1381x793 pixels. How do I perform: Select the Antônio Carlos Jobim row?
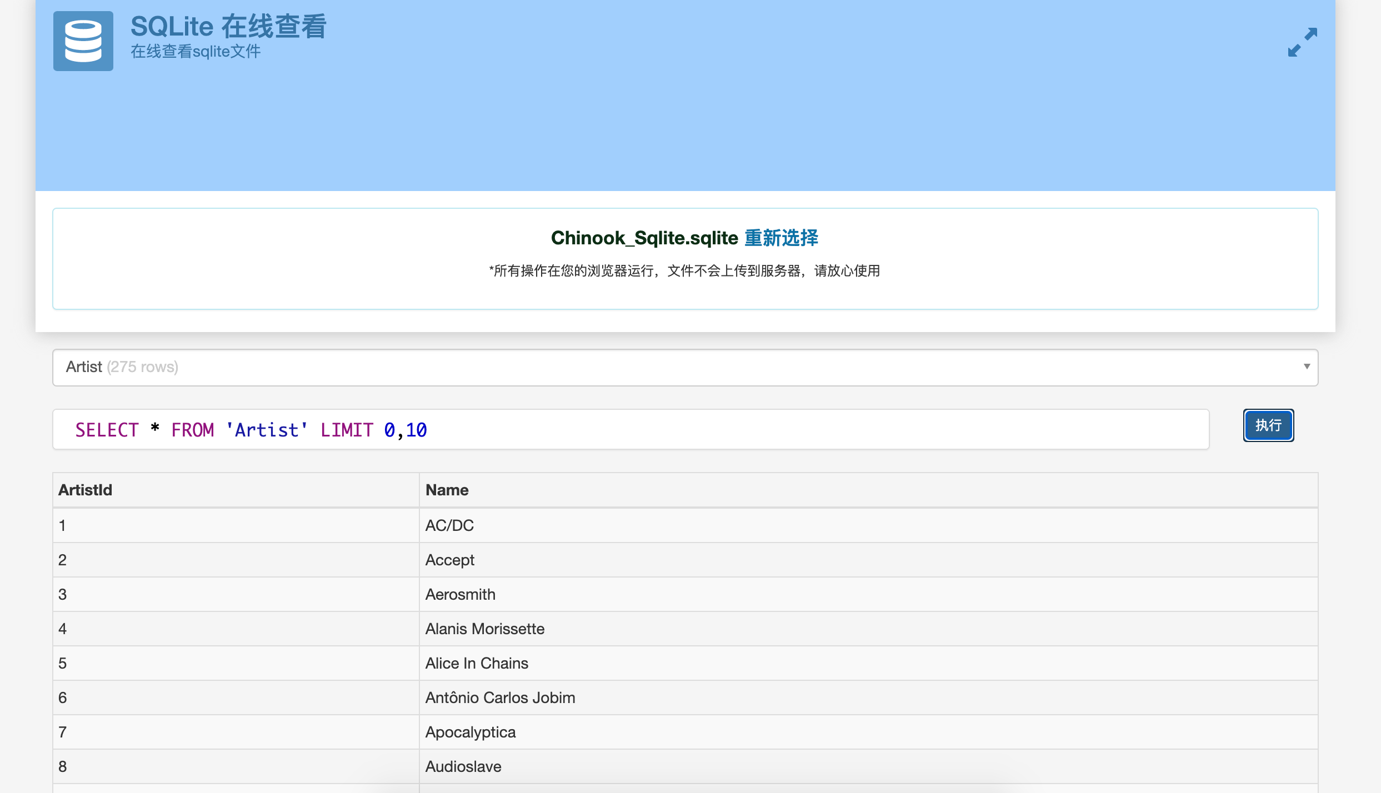pyautogui.click(x=500, y=697)
